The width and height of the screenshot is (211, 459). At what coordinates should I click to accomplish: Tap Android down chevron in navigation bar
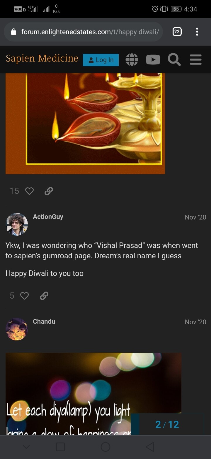(26, 447)
